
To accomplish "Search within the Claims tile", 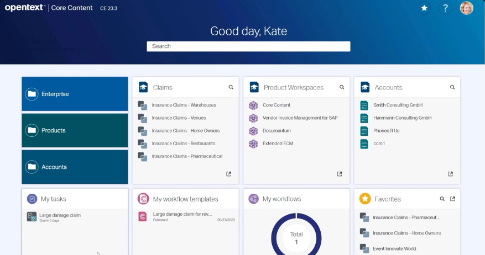I will click(x=231, y=87).
